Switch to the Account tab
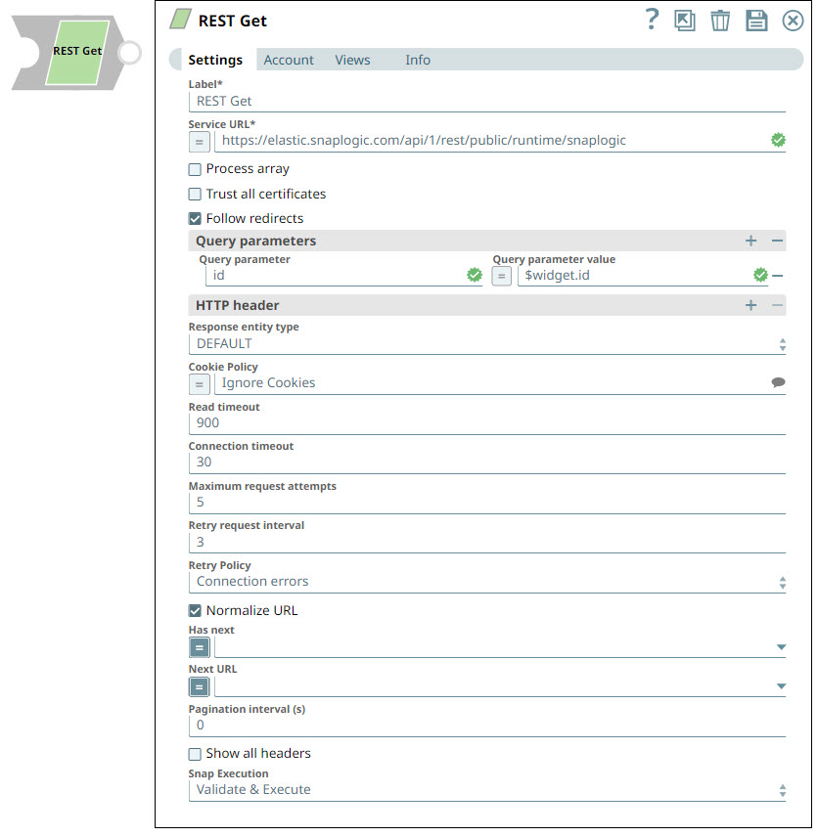 [288, 60]
